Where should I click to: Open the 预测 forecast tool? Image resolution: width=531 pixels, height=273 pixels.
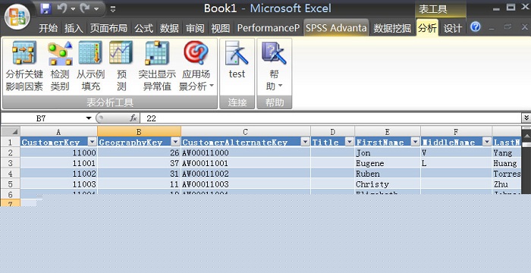pos(121,66)
